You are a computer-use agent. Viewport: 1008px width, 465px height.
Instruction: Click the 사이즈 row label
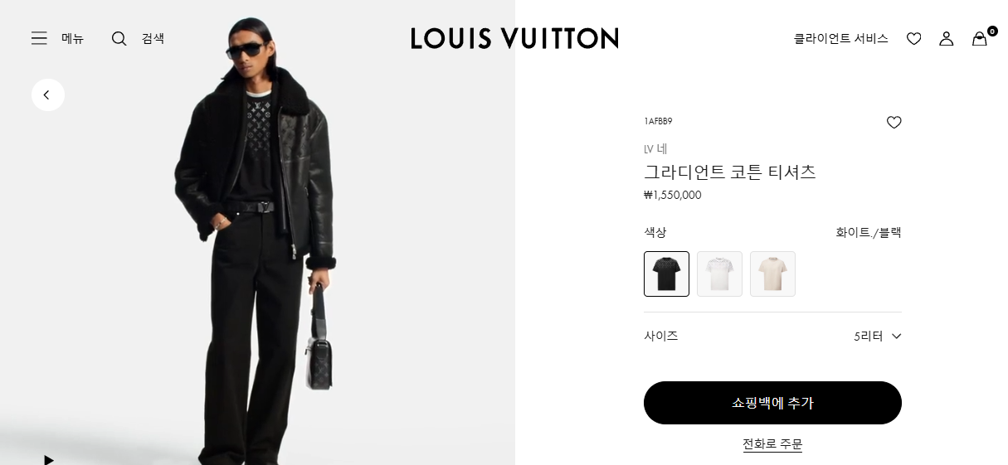(x=661, y=337)
